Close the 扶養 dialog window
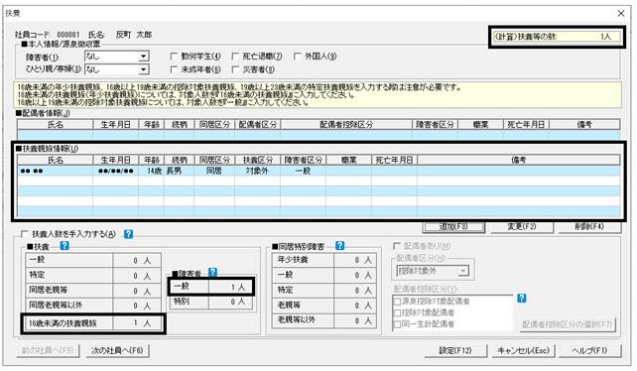637x371 pixels. click(621, 14)
